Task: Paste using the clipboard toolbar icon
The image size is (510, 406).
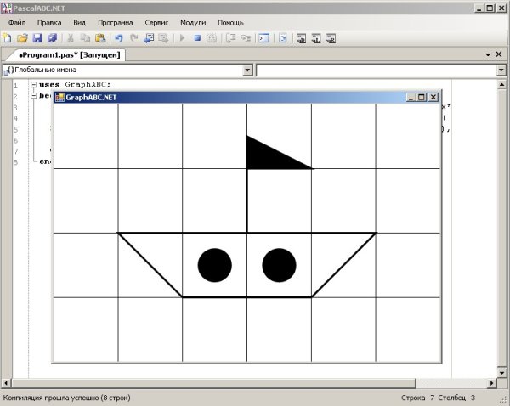Action: [100, 38]
